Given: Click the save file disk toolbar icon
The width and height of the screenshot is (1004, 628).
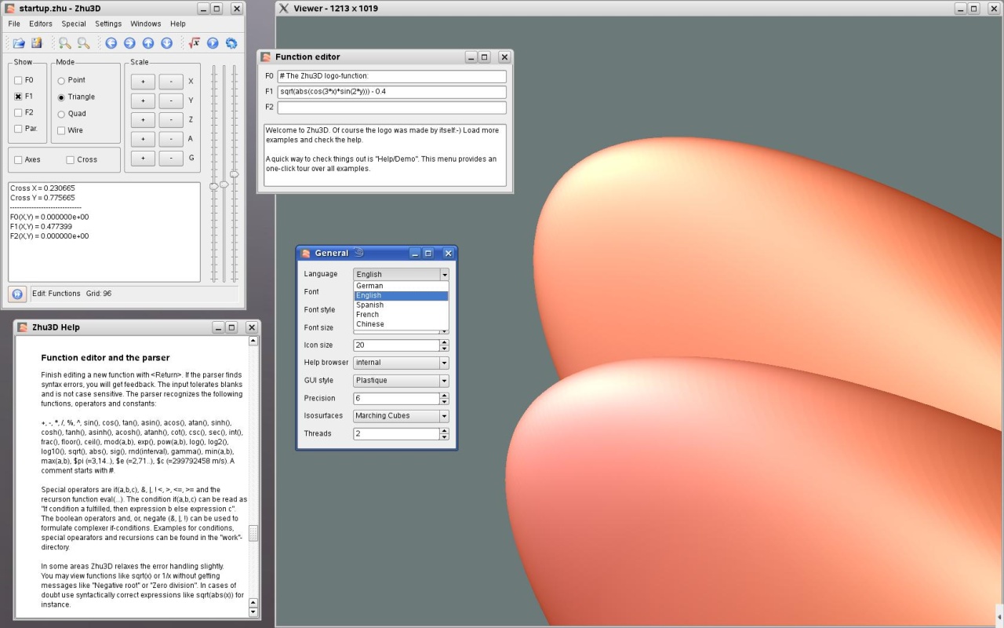Looking at the screenshot, I should [x=37, y=43].
